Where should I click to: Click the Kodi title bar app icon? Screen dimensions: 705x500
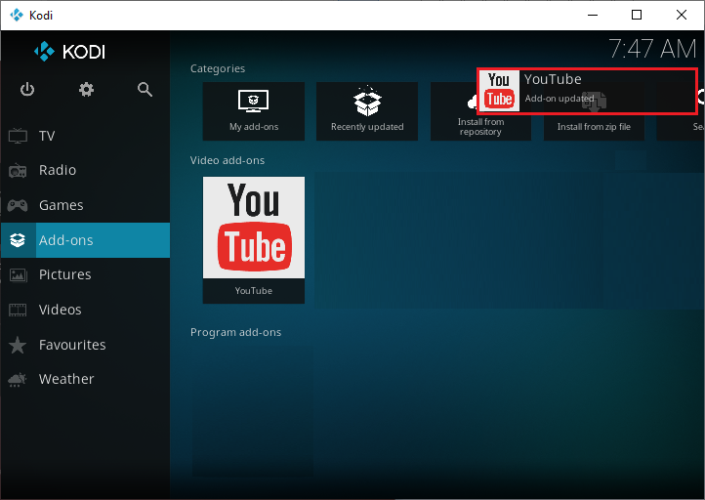click(17, 15)
